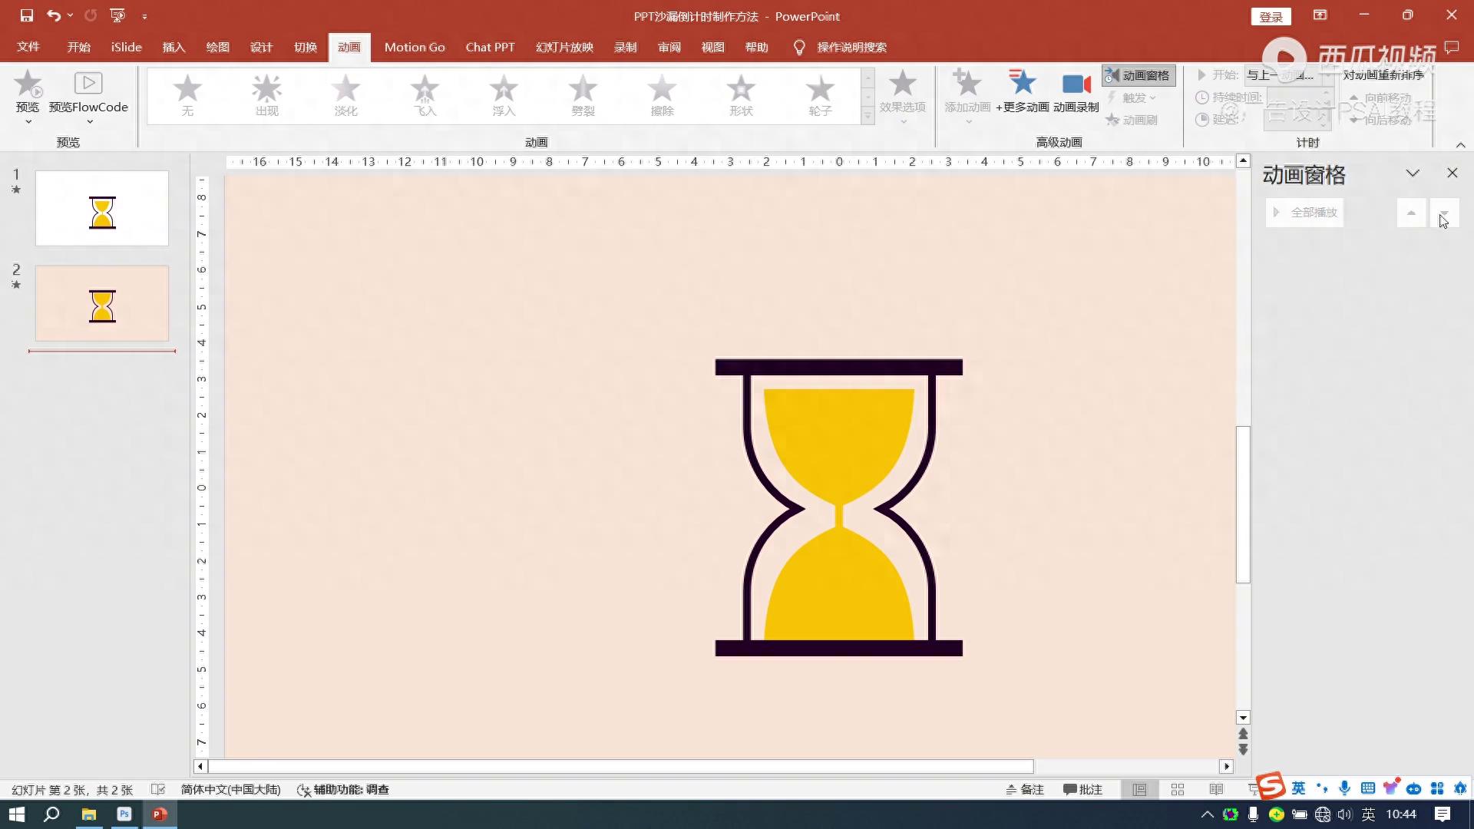Click the horizontal scrollbar beneath the slide
The image size is (1474, 829).
click(x=621, y=766)
